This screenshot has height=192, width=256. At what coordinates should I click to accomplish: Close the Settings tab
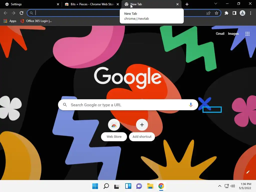pyautogui.click(x=58, y=4)
